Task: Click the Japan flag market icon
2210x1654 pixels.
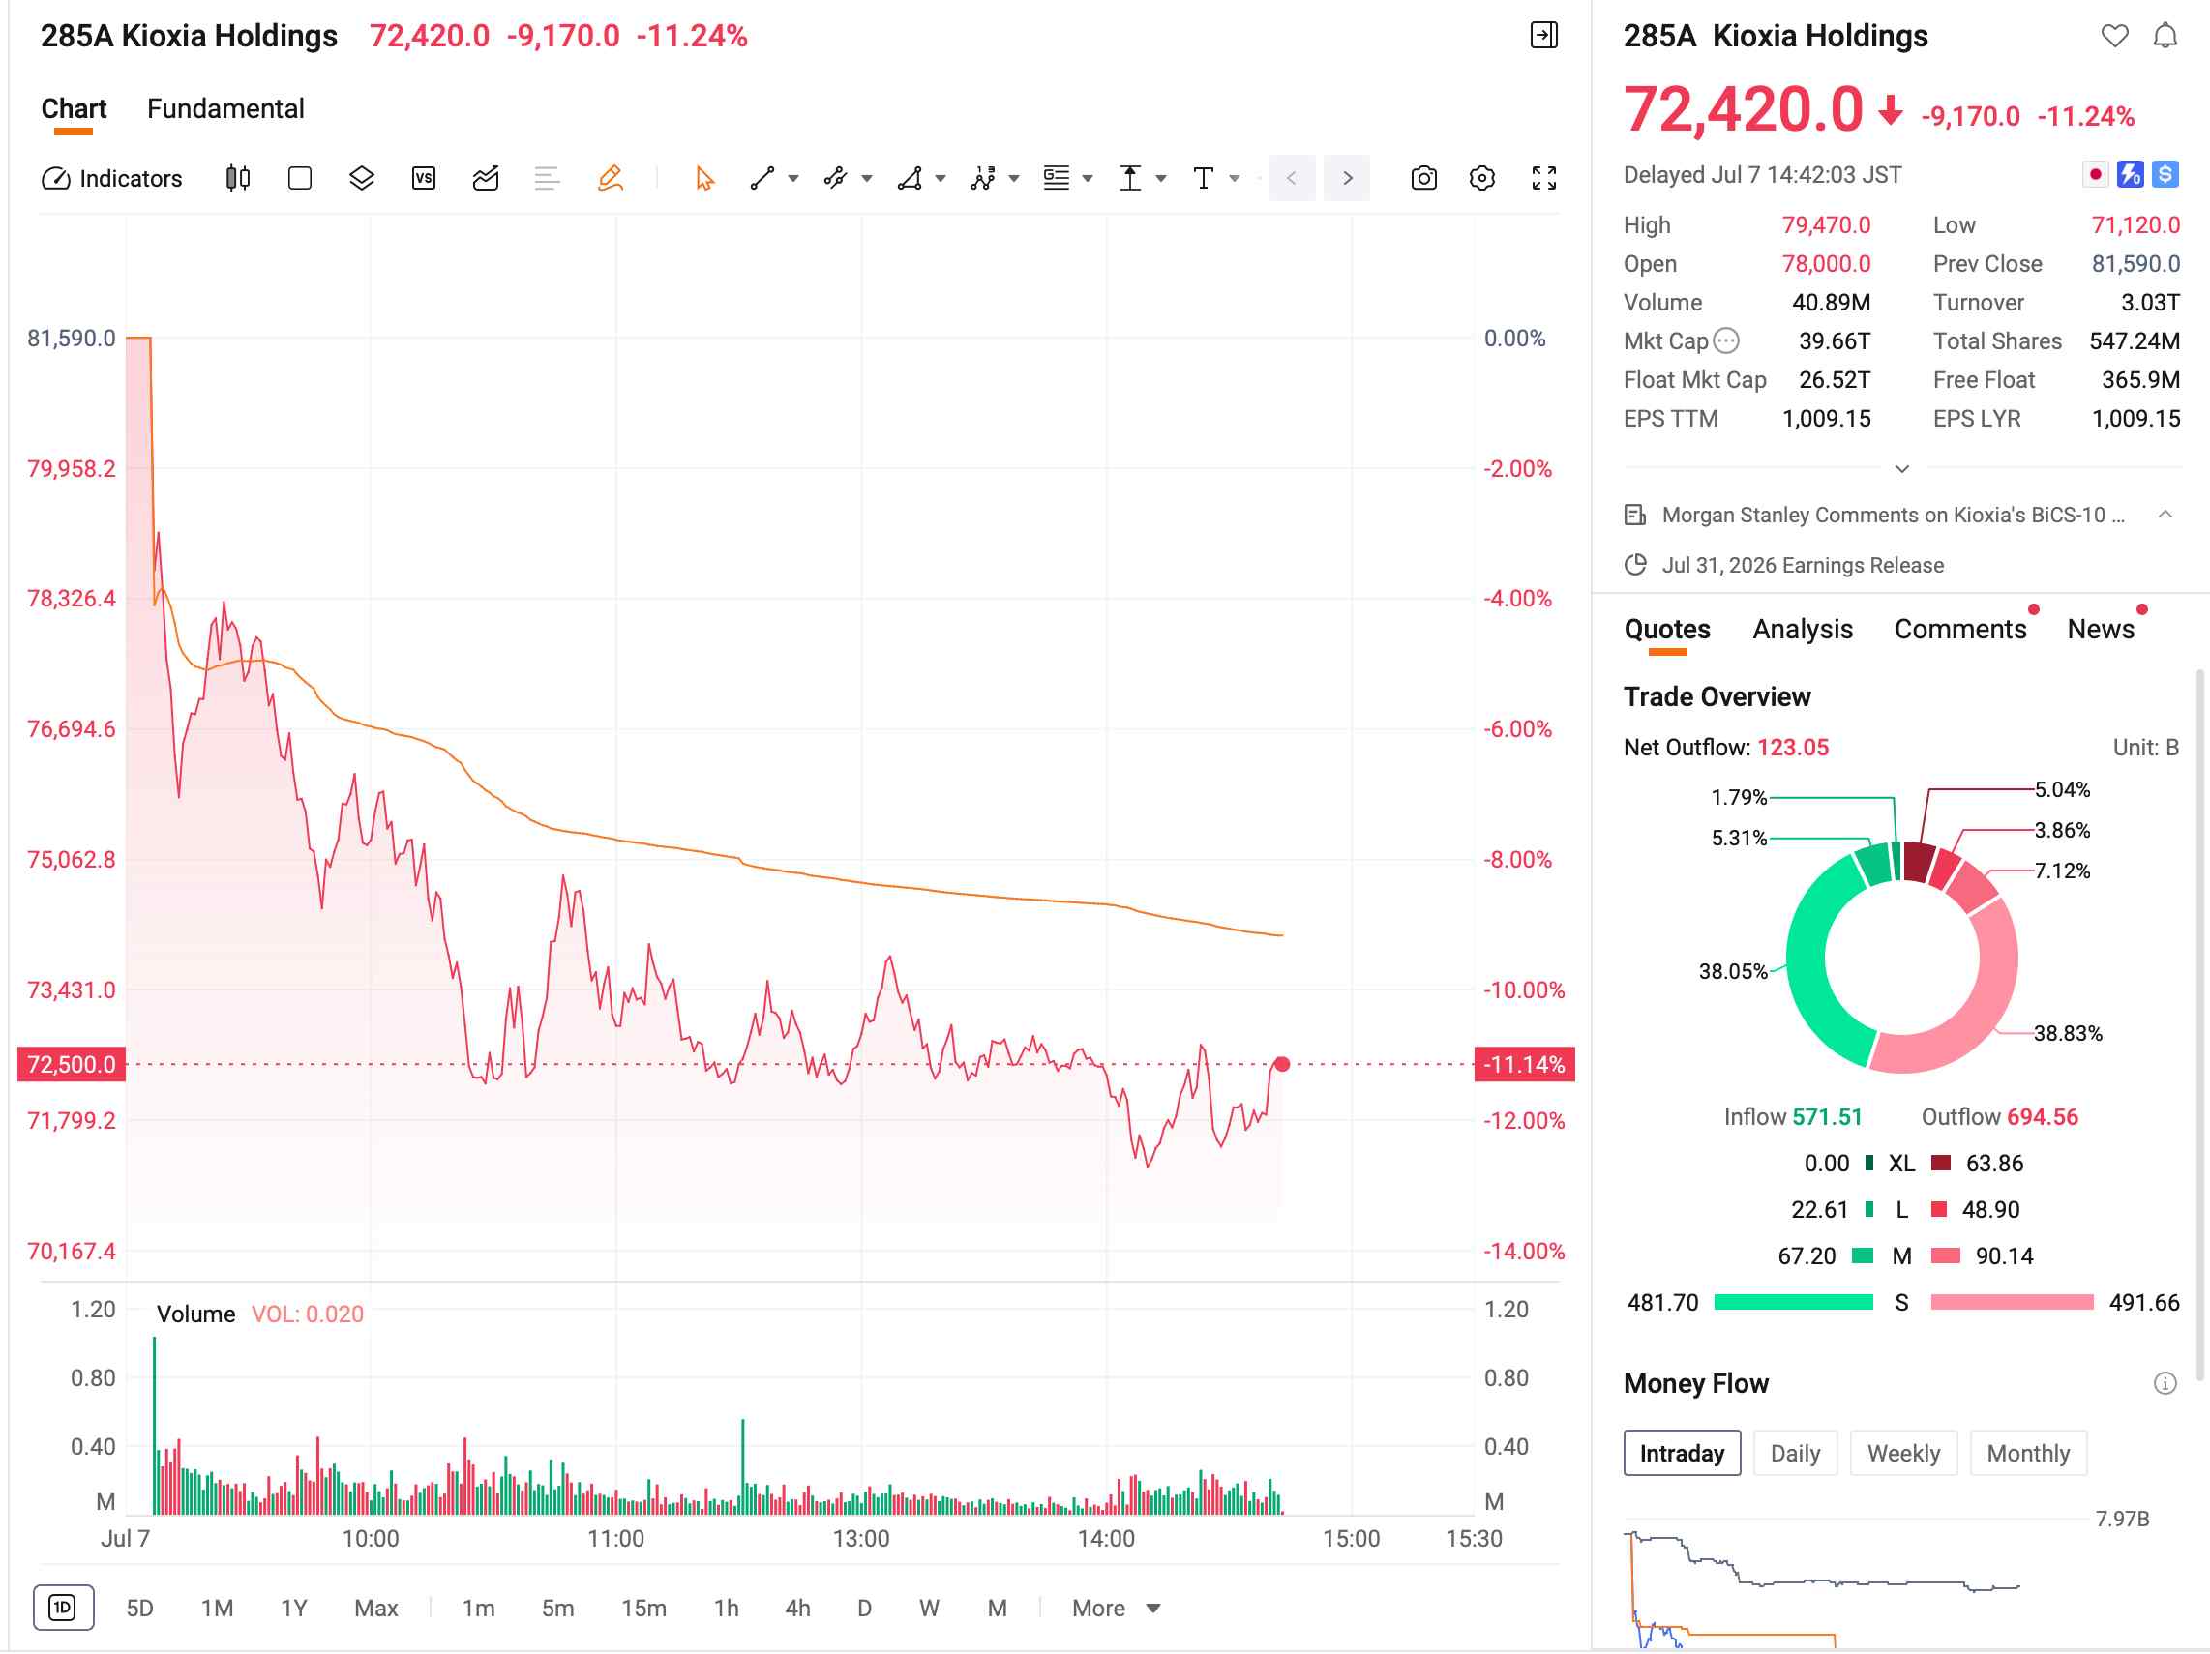Action: 2095,175
